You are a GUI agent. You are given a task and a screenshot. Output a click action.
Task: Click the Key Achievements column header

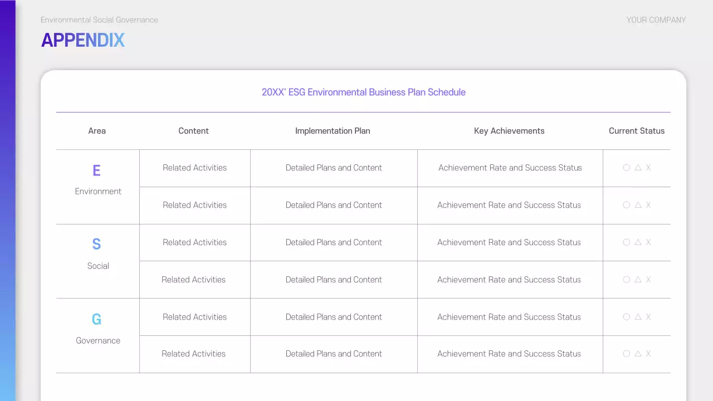click(x=509, y=131)
